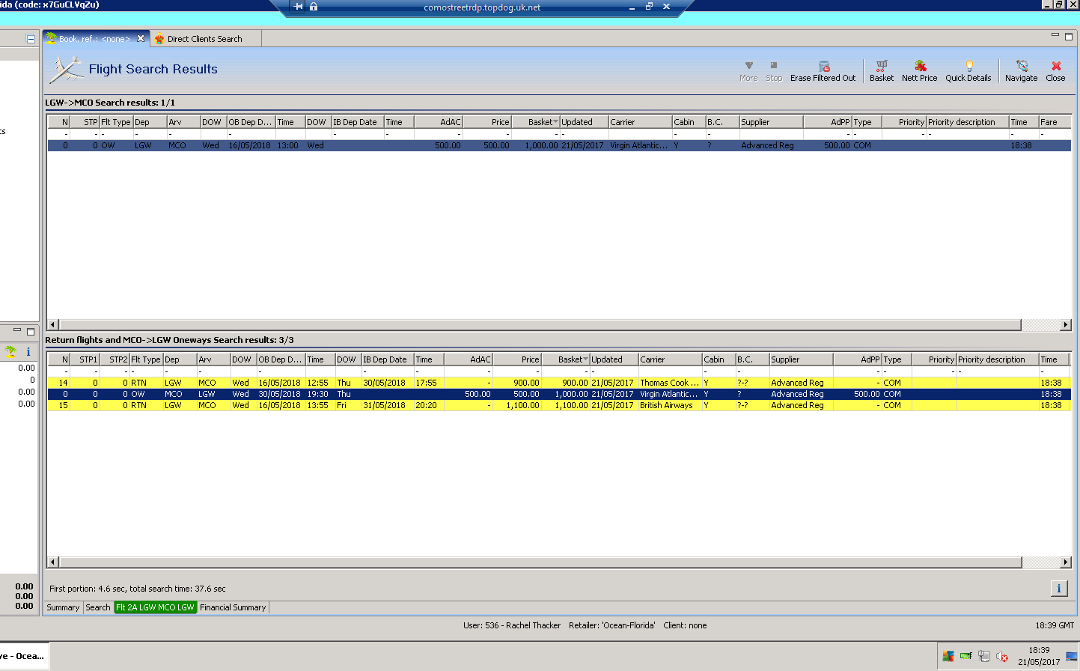Screen dimensions: 1080x671
Task: Open the Ocea... taskbar application button
Action: 25,656
